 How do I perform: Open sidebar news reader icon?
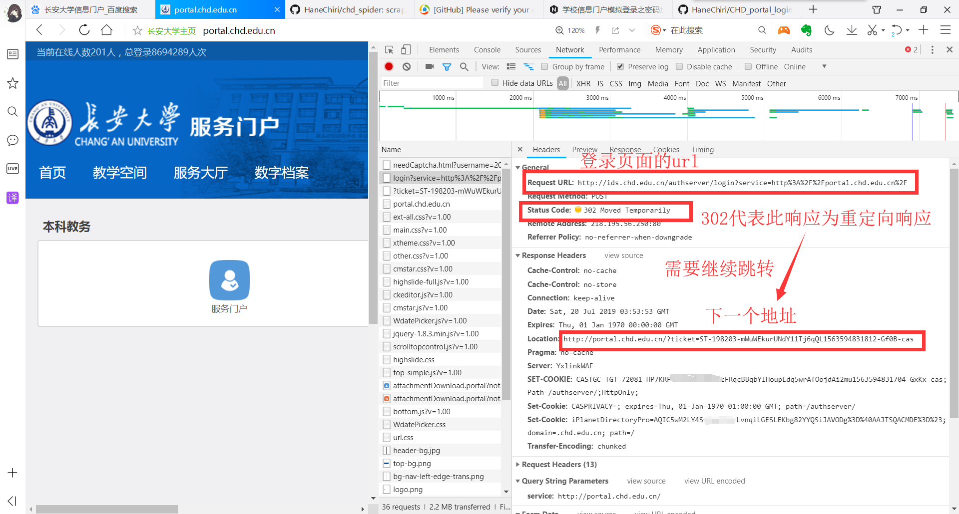tap(12, 54)
